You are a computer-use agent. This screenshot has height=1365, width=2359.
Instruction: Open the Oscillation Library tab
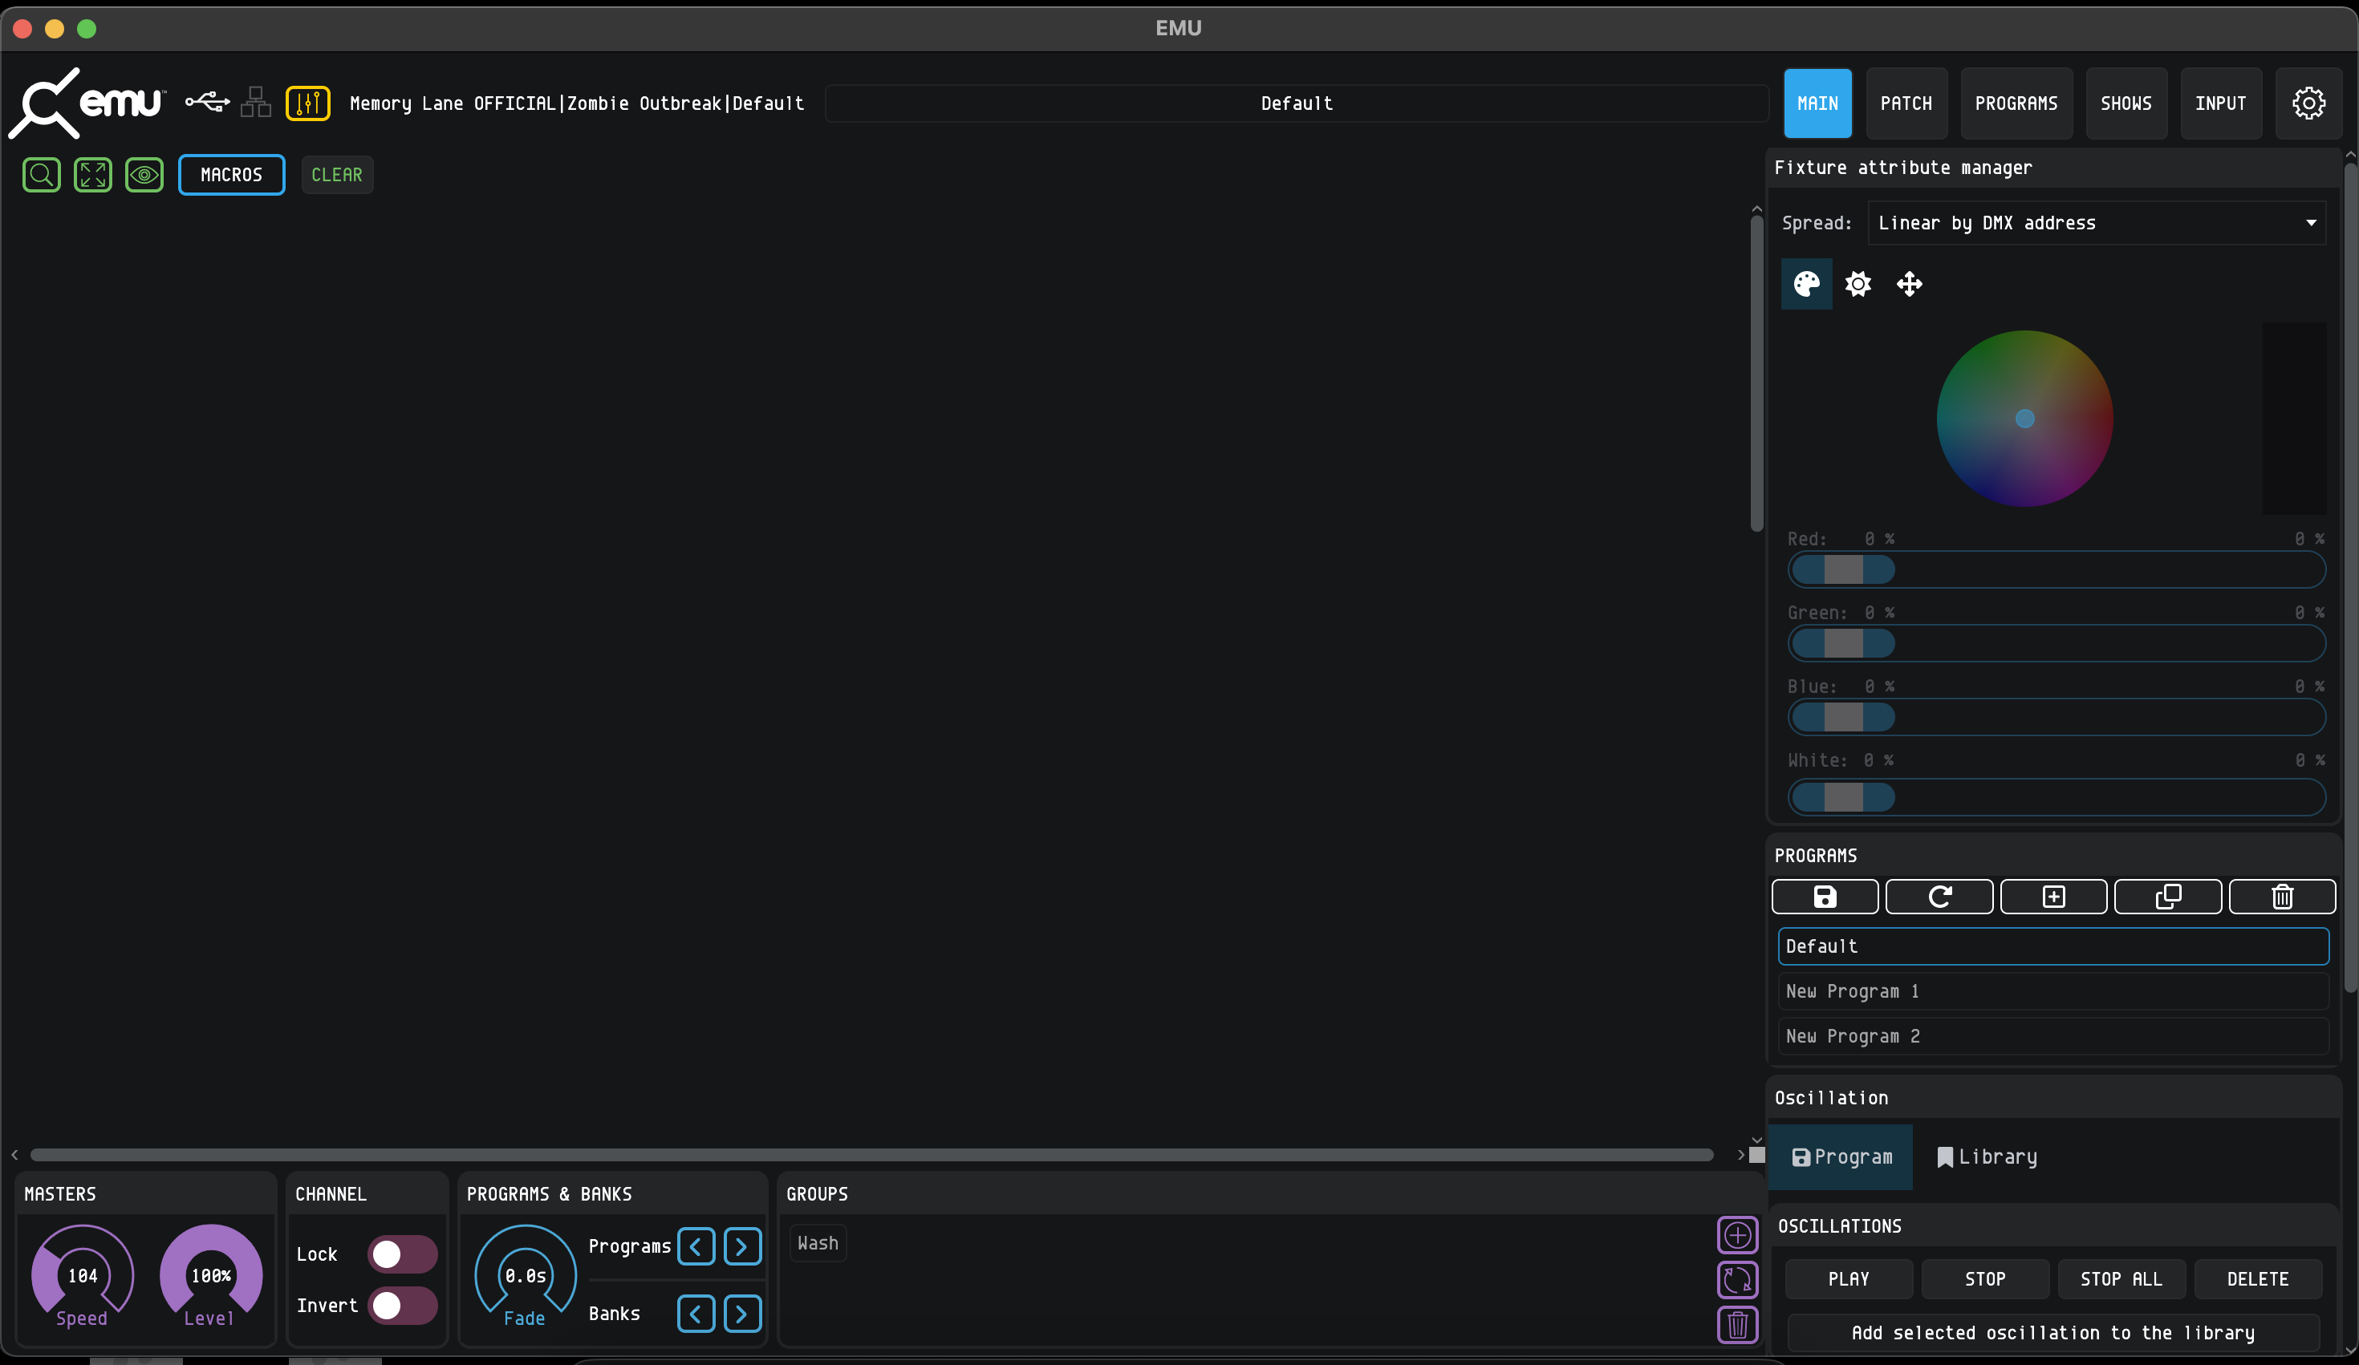click(x=1985, y=1156)
